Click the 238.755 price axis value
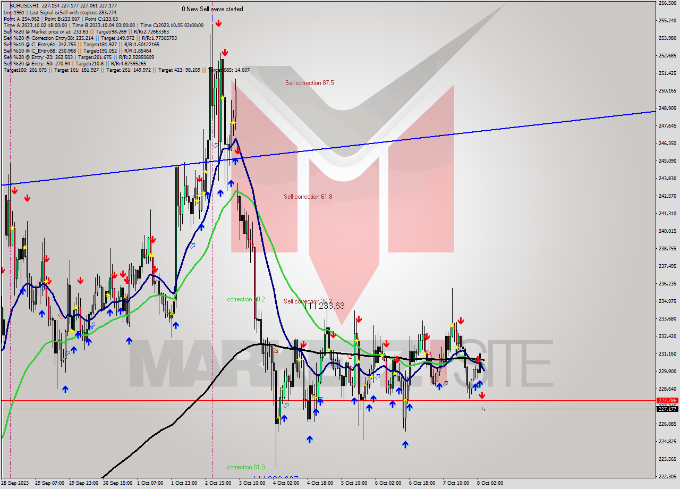 click(667, 248)
